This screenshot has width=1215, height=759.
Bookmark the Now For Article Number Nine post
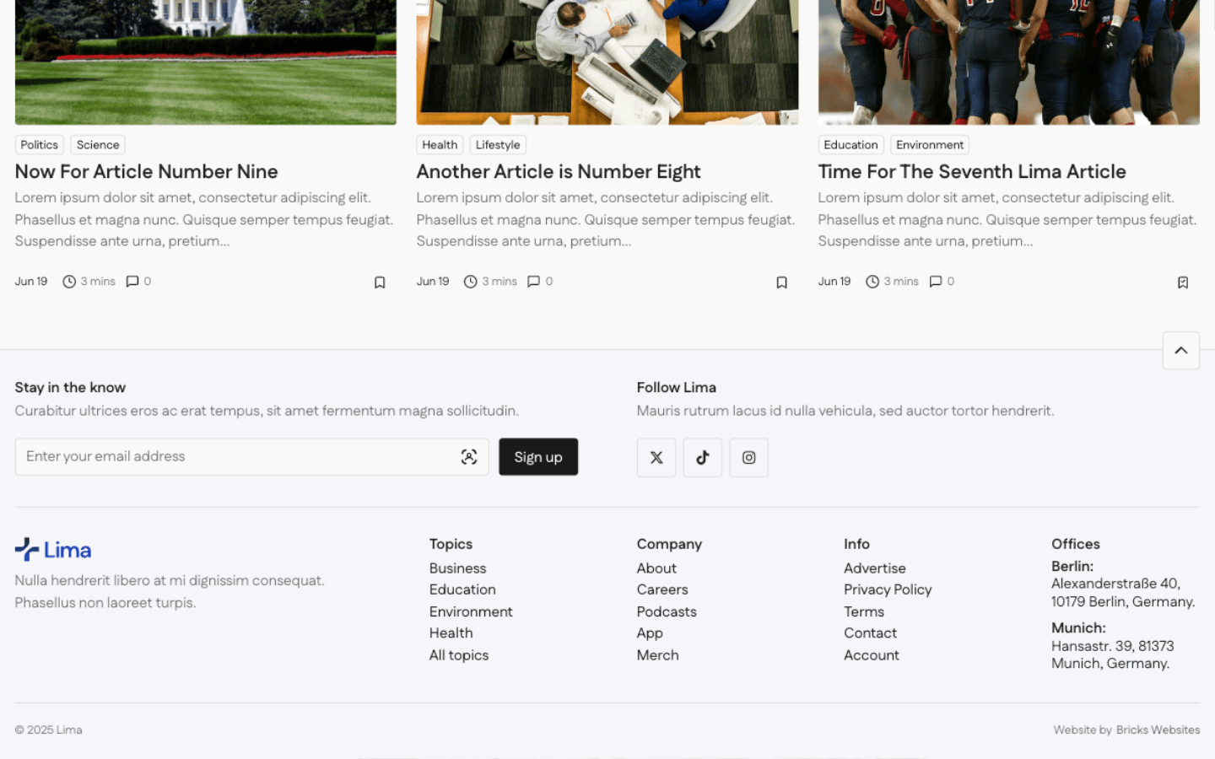point(380,283)
